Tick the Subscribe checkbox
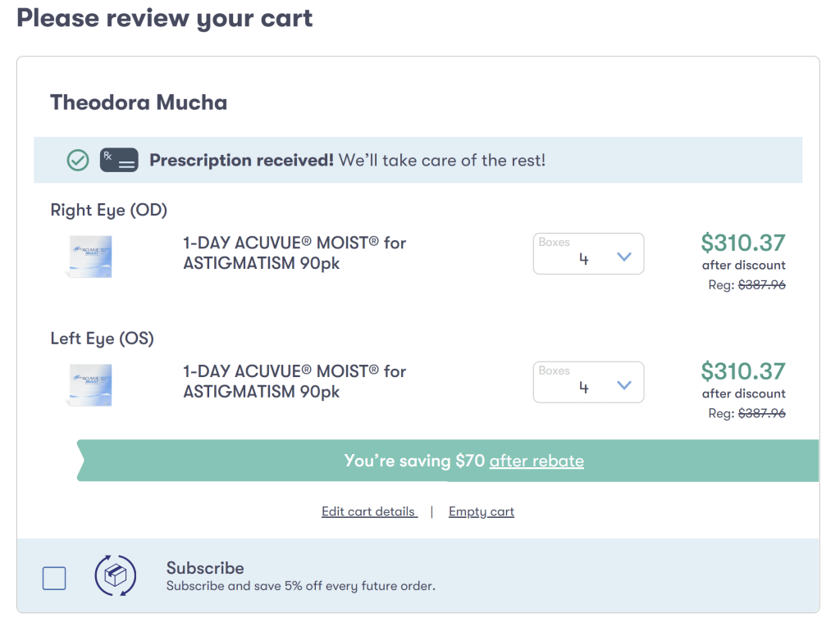 tap(54, 578)
